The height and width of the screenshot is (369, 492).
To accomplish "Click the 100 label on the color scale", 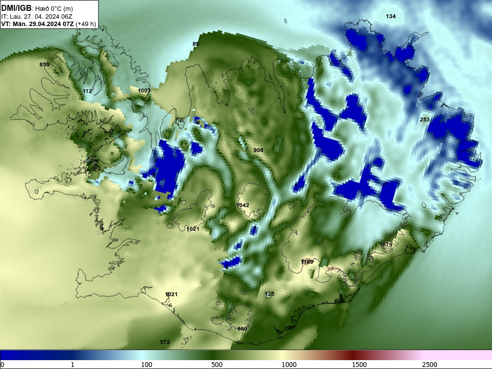I will (x=147, y=365).
